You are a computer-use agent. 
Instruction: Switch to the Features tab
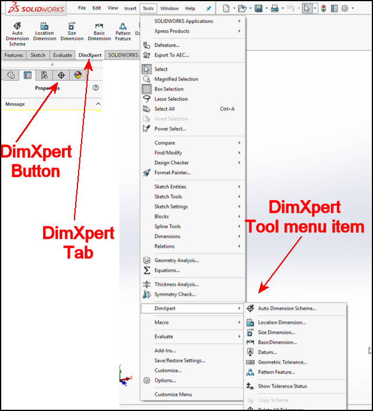click(x=14, y=55)
